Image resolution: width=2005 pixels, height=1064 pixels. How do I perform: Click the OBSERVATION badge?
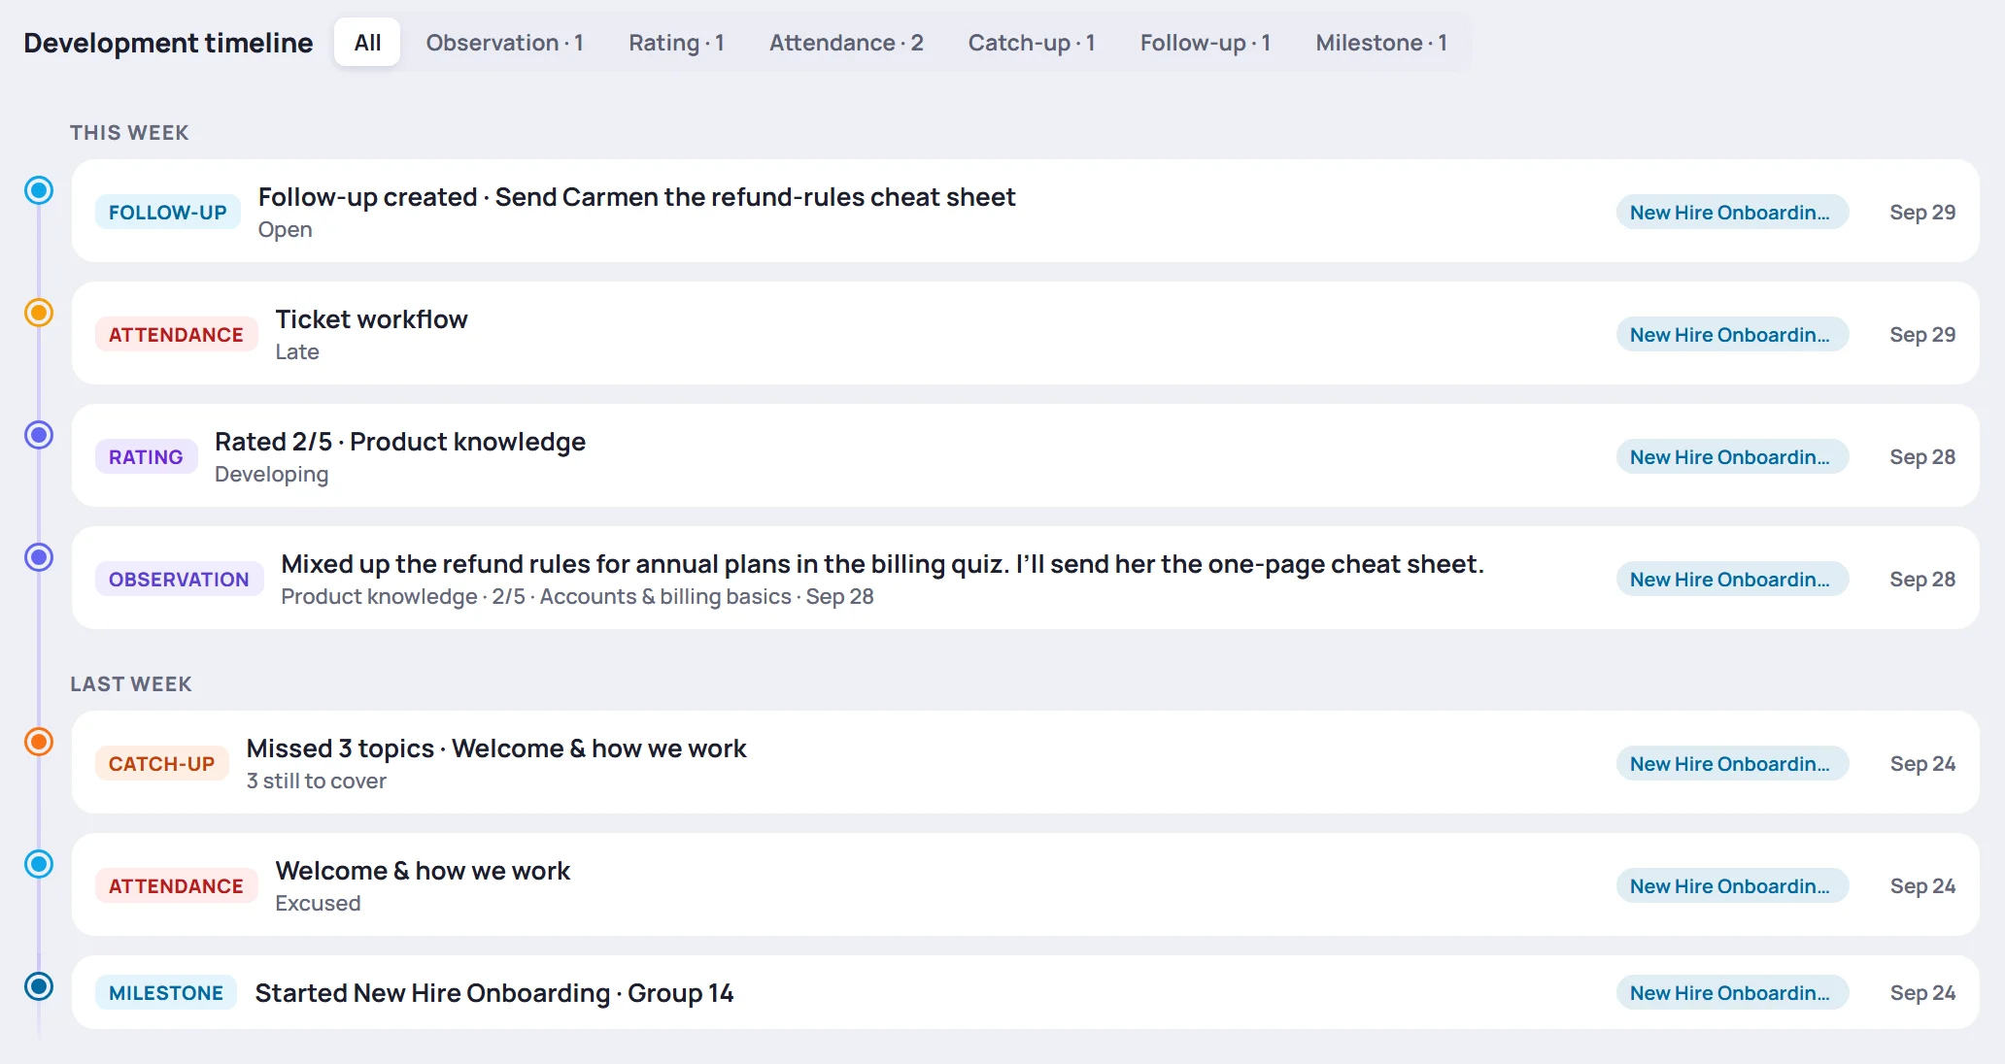coord(179,579)
